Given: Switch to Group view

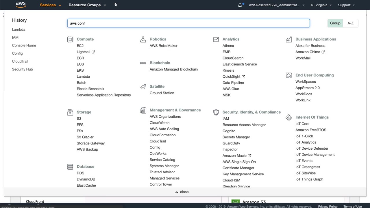Looking at the screenshot, I should [335, 23].
